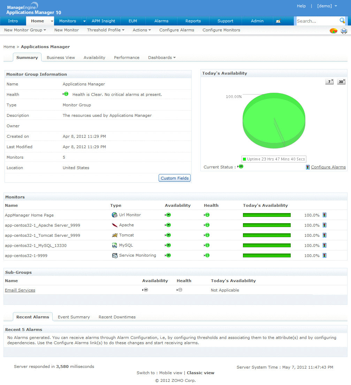Click health icon for Apache Server_9999
The image size is (351, 385).
click(207, 225)
